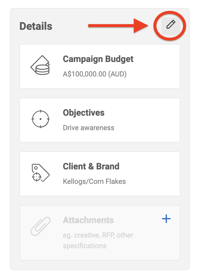
Task: Click the A$100,000.00 (AUD) budget amount
Action: [x=95, y=74]
